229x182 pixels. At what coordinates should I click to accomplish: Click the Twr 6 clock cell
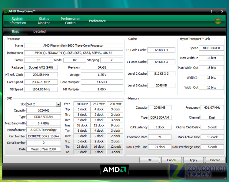pyautogui.click(x=82, y=130)
